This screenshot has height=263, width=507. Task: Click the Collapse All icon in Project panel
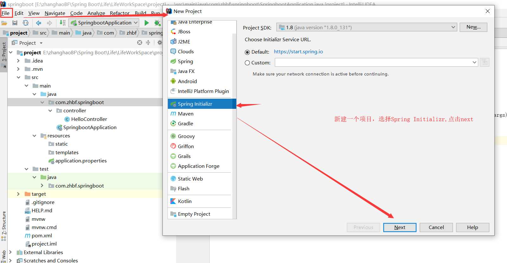click(x=148, y=43)
